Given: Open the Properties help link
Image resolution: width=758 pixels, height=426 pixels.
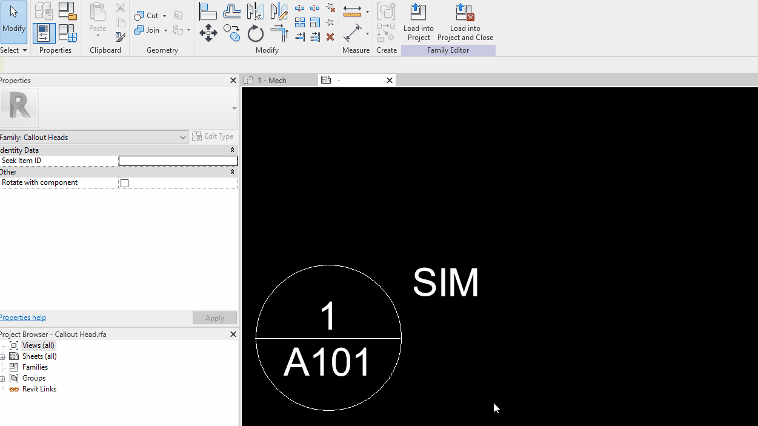Looking at the screenshot, I should (x=22, y=317).
